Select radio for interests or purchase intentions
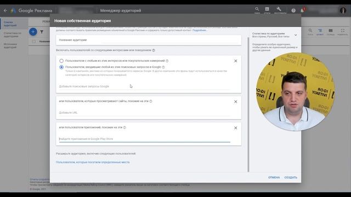The image size is (351, 197). point(61,61)
